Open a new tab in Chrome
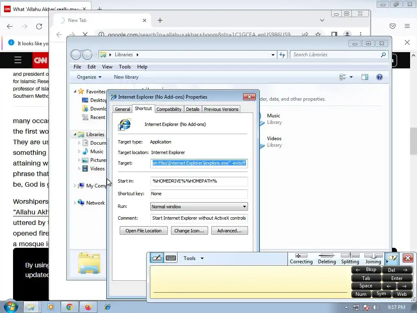 click(x=160, y=20)
